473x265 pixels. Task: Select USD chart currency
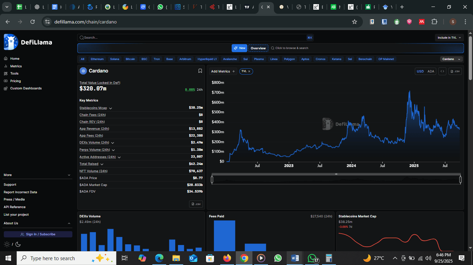tap(420, 71)
